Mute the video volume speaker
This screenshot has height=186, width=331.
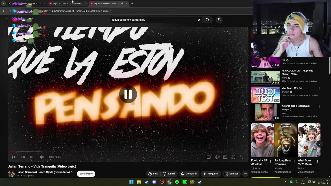42,157
